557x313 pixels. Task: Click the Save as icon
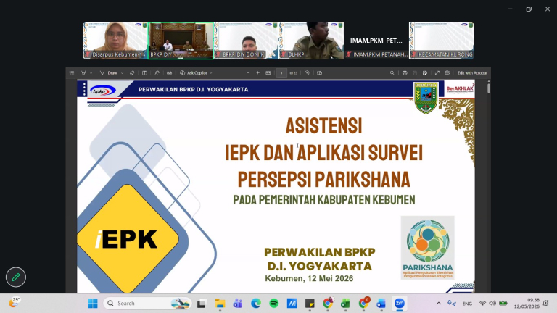click(425, 72)
